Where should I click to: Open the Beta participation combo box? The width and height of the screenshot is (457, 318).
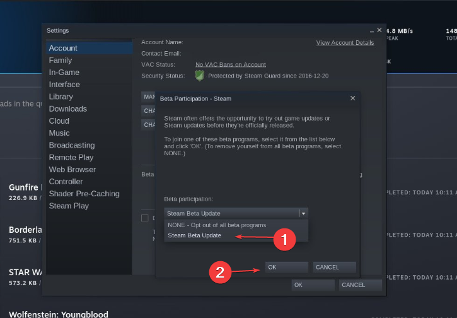click(236, 213)
